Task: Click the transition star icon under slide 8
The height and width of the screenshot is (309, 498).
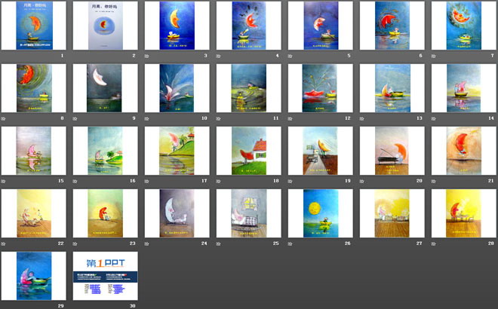Action: (4, 118)
